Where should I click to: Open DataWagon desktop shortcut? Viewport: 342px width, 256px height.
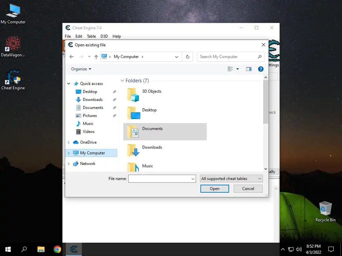point(13,47)
